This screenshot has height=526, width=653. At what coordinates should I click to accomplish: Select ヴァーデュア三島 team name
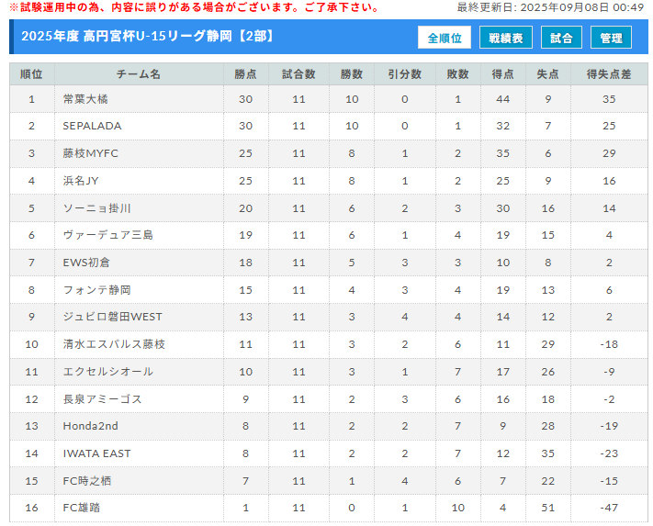pyautogui.click(x=107, y=235)
